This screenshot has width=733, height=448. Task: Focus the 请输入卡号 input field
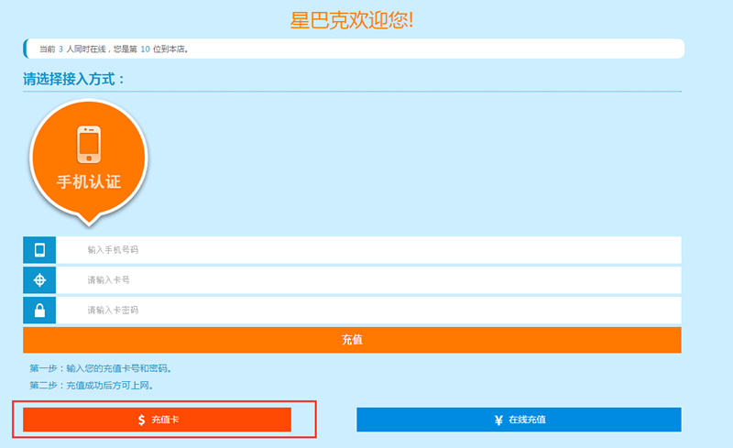tap(368, 280)
